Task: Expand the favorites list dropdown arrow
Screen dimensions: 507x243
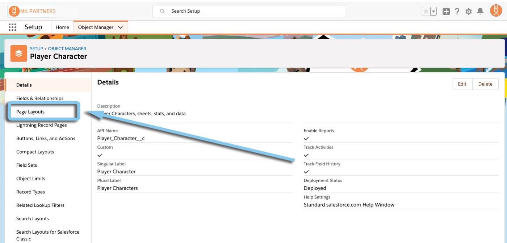Action: 433,11
